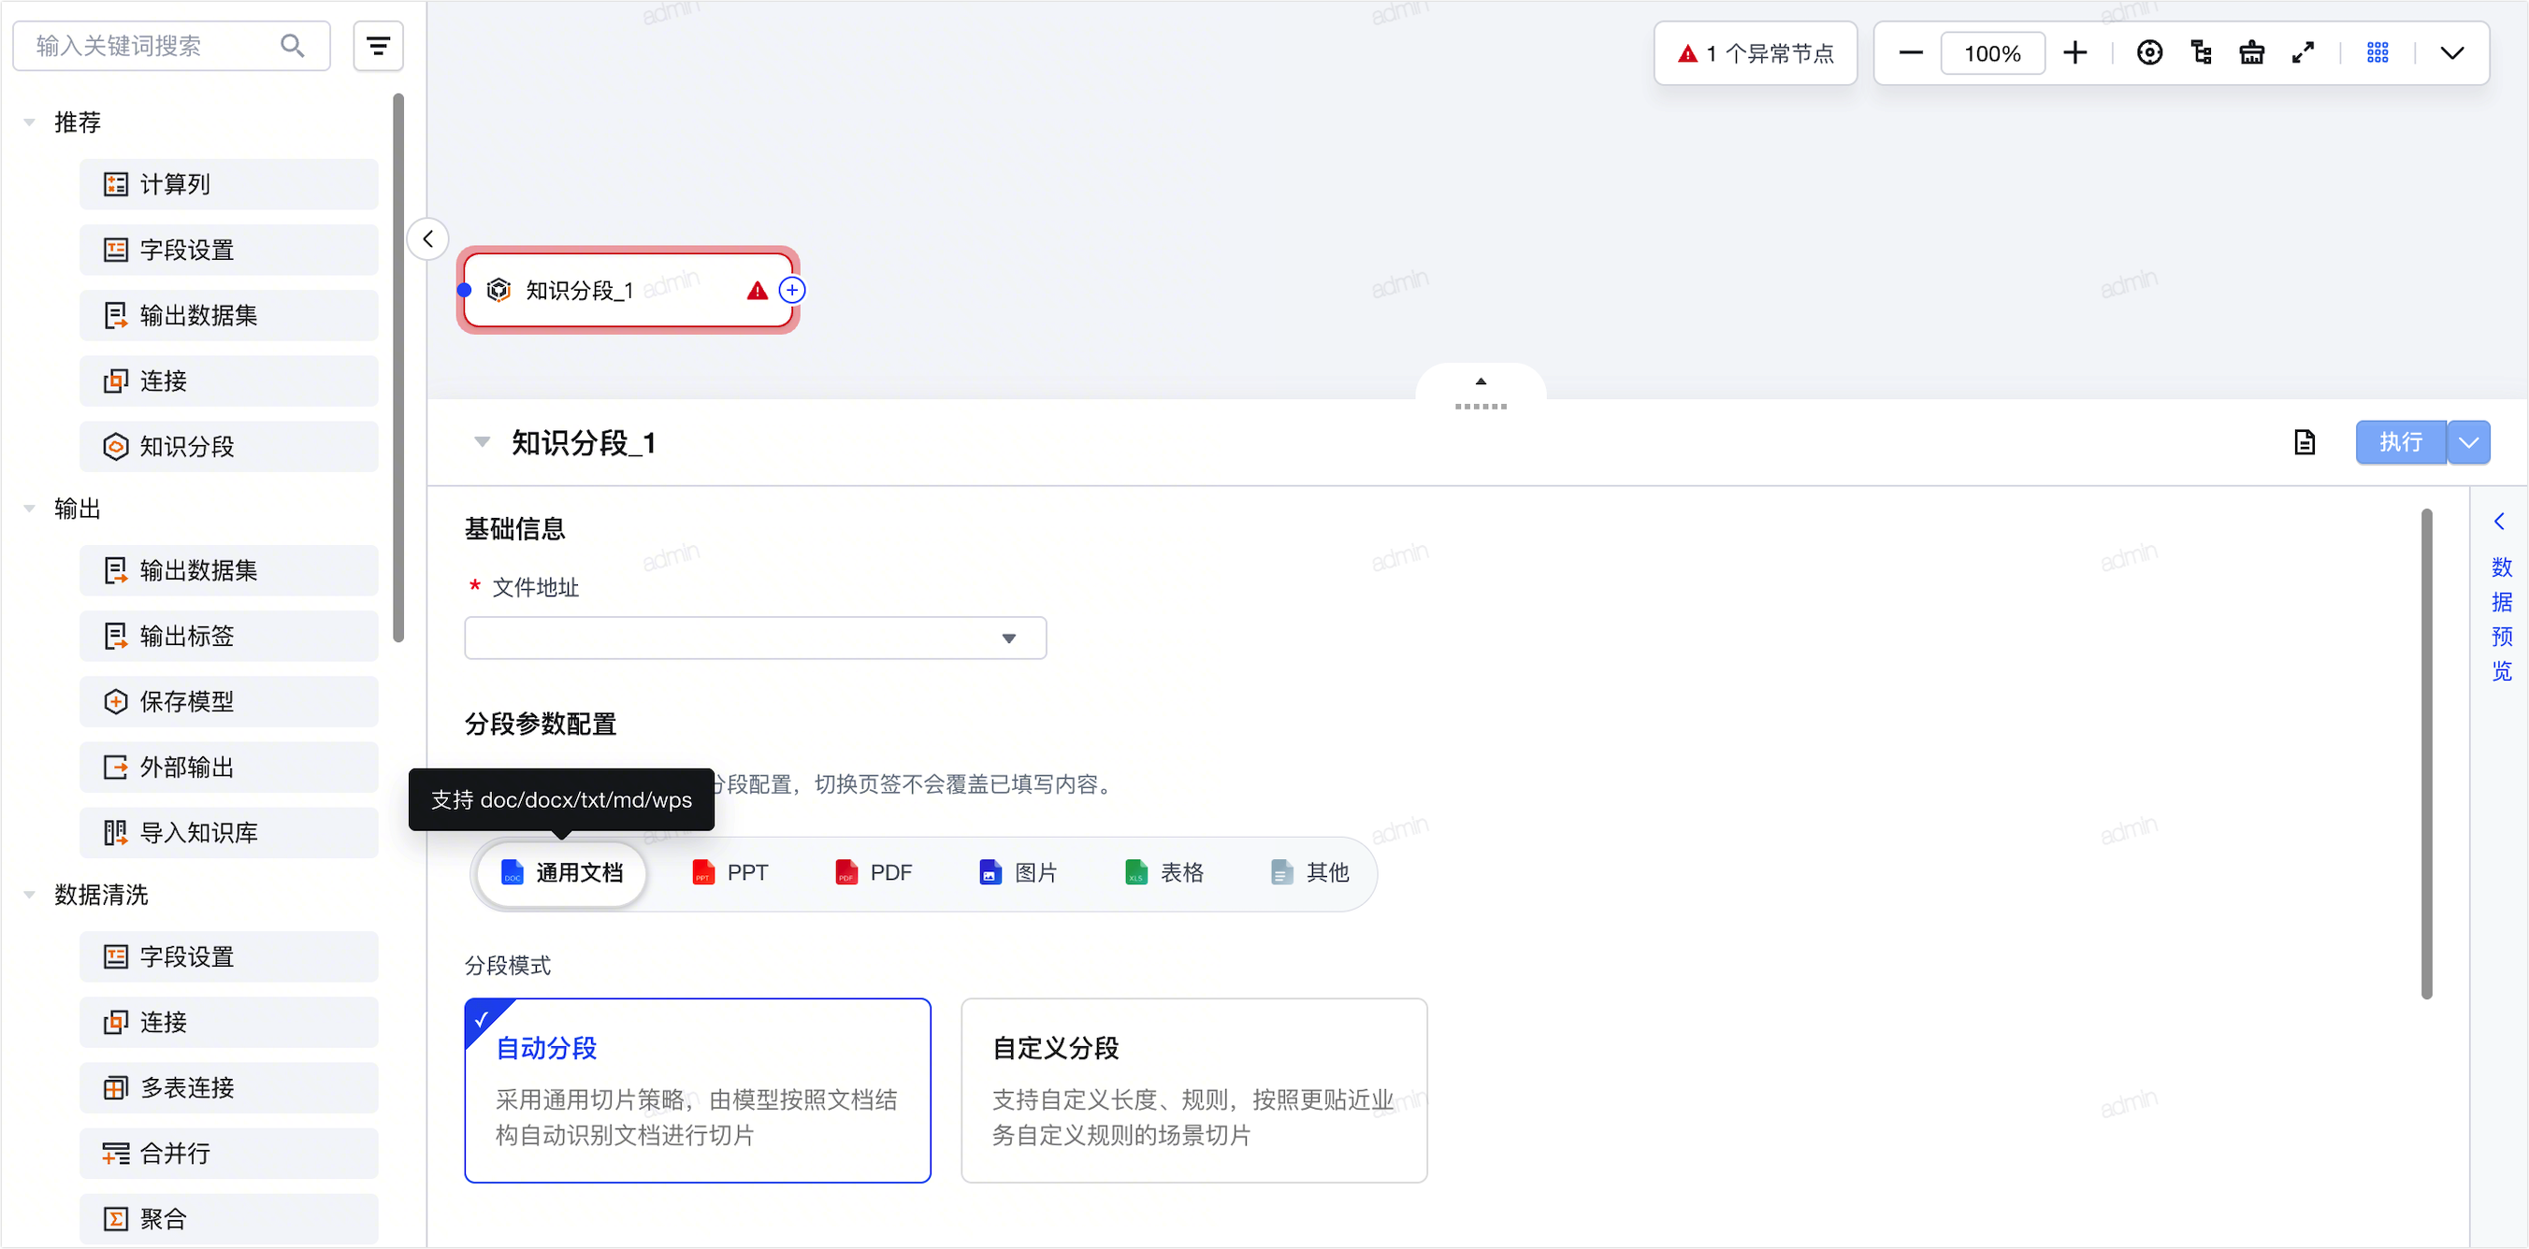
Task: Select the 自动分段 segmentation mode card
Action: (698, 1091)
